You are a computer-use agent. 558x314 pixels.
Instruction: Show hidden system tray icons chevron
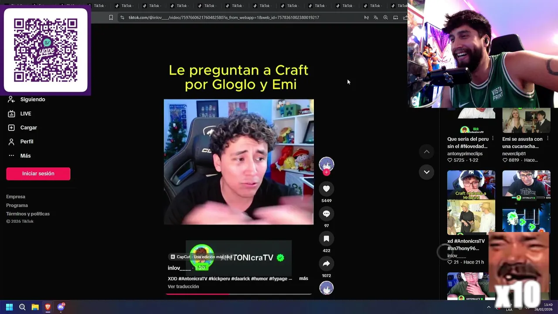click(489, 307)
